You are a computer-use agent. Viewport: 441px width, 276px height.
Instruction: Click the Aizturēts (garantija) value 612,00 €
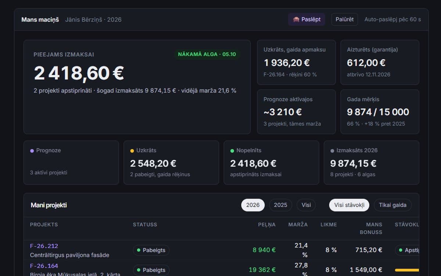[x=366, y=63]
